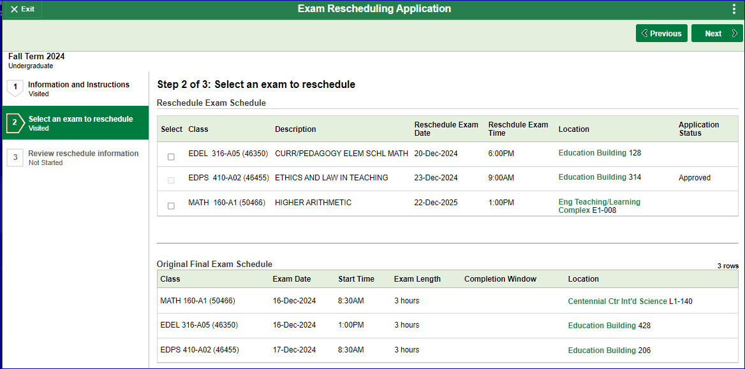Click the Exit X icon
The height and width of the screenshot is (369, 745).
[15, 9]
